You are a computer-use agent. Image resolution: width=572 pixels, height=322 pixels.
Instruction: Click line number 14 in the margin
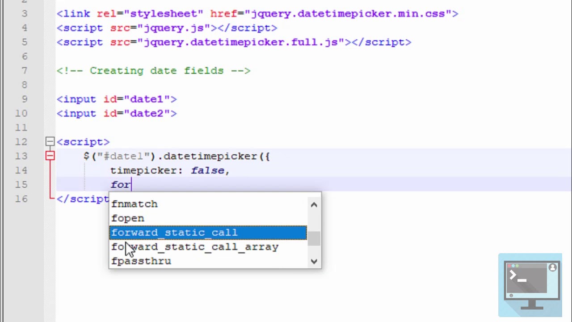point(21,170)
